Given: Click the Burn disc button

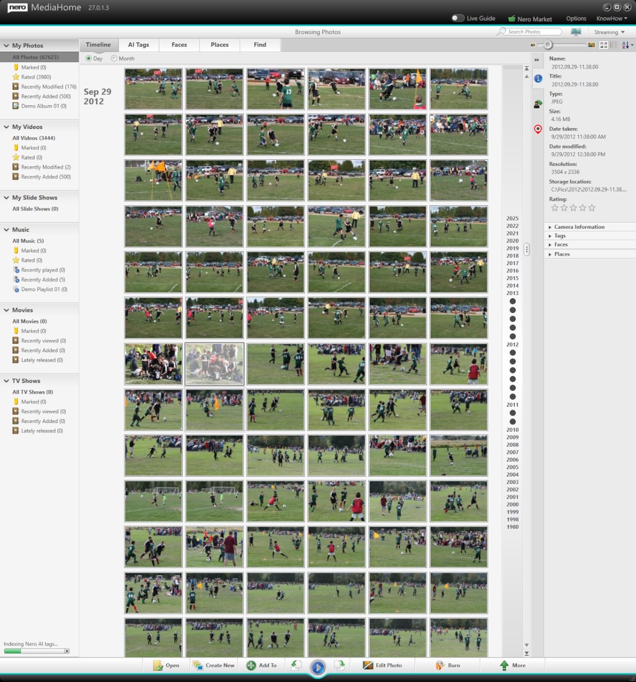Looking at the screenshot, I should coord(448,665).
